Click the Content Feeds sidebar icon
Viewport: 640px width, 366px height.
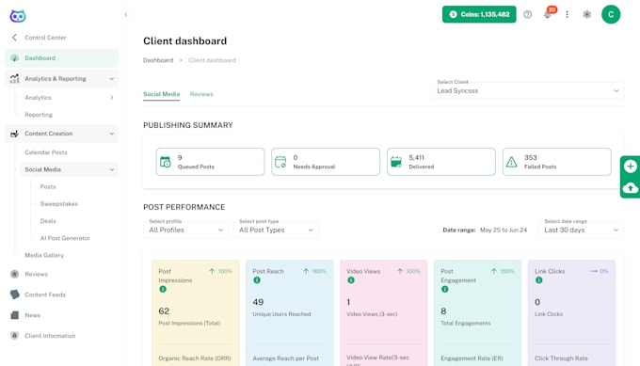[x=15, y=294]
